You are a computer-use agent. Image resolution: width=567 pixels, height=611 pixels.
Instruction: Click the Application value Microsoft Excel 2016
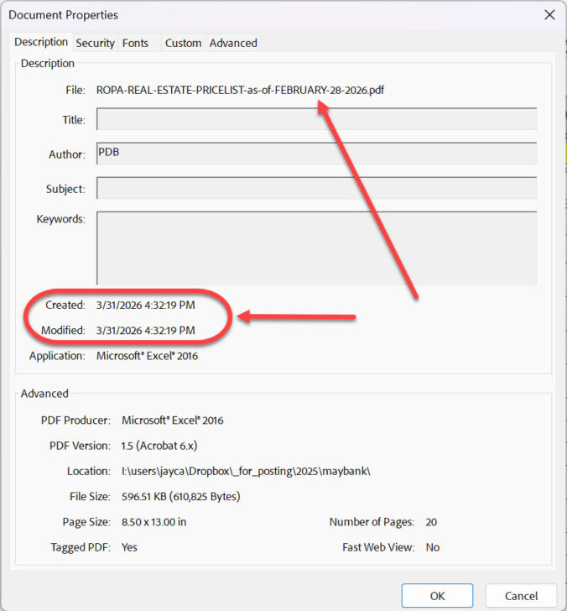click(148, 355)
